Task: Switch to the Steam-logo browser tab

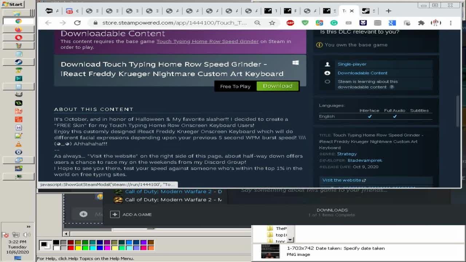Action: (365, 11)
